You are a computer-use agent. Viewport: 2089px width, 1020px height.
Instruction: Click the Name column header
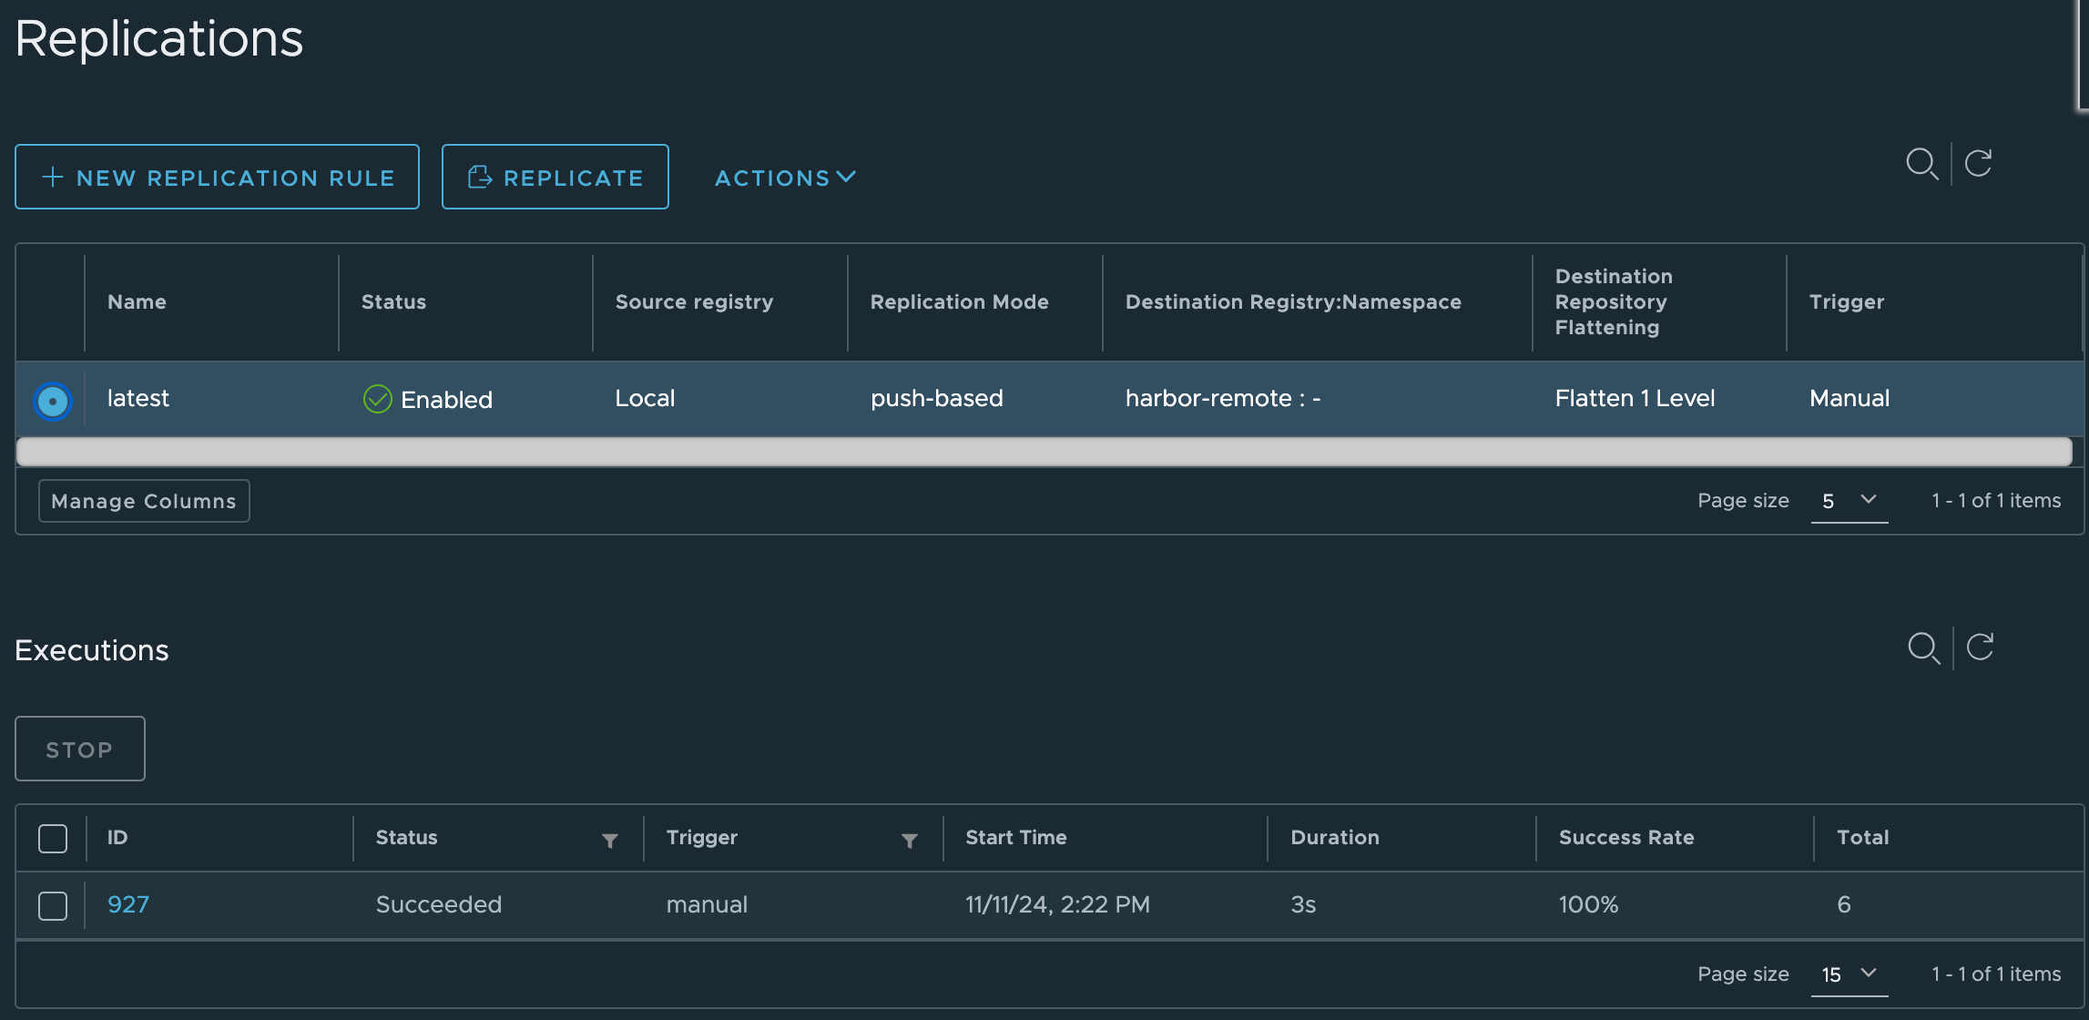click(x=137, y=302)
